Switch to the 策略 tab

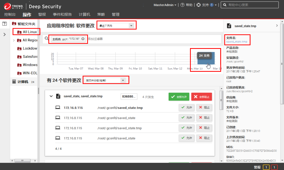click(x=101, y=15)
